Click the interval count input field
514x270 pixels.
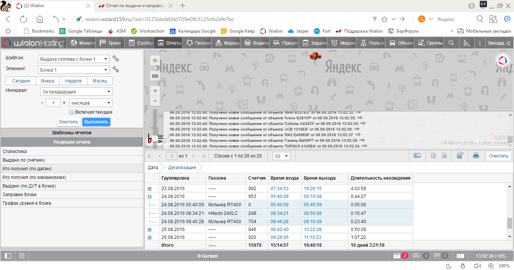coord(53,103)
